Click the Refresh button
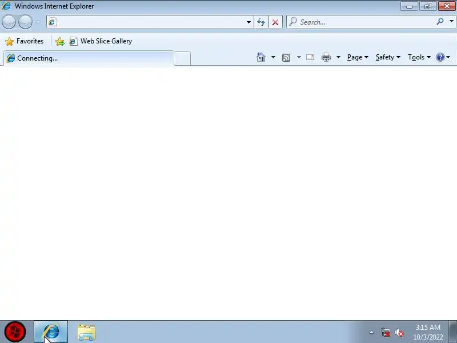 point(261,22)
